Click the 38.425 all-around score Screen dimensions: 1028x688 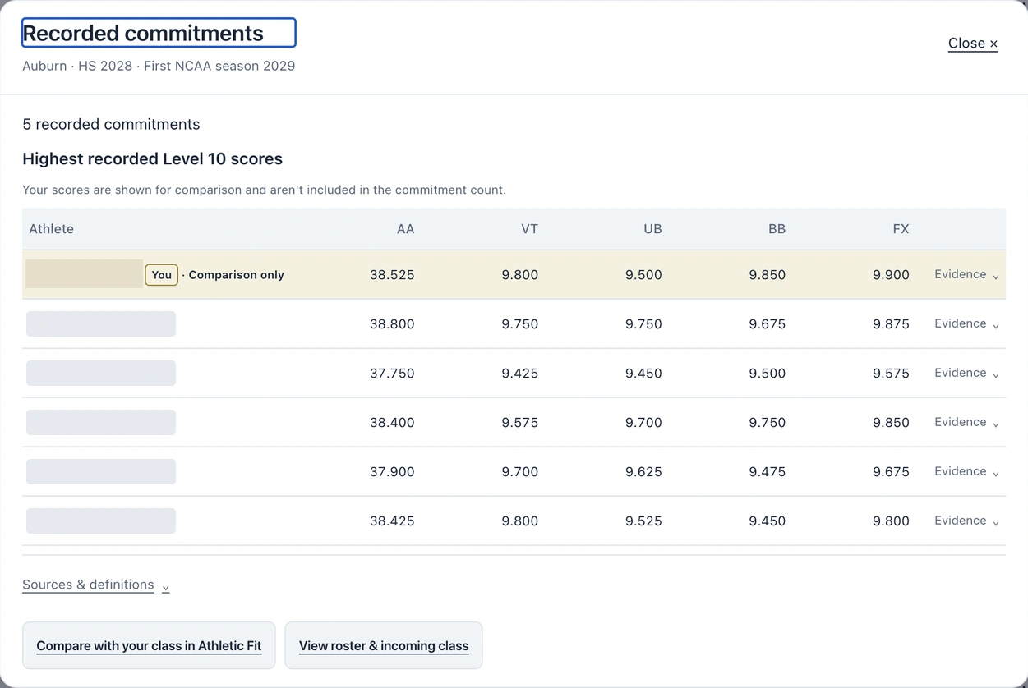point(392,521)
